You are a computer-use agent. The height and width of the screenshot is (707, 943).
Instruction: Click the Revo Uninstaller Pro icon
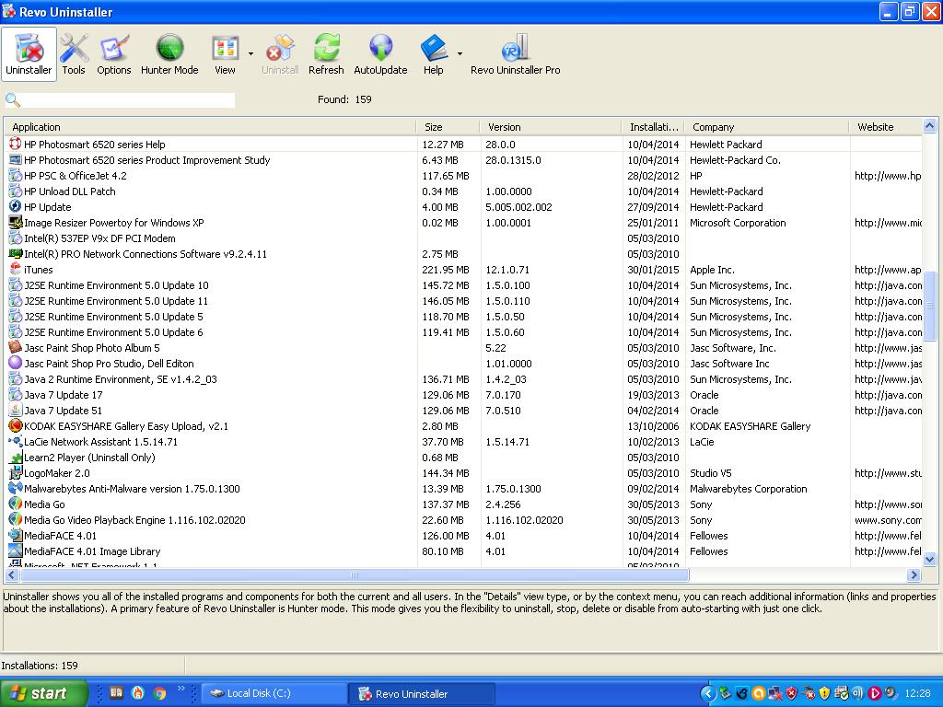[x=516, y=54]
